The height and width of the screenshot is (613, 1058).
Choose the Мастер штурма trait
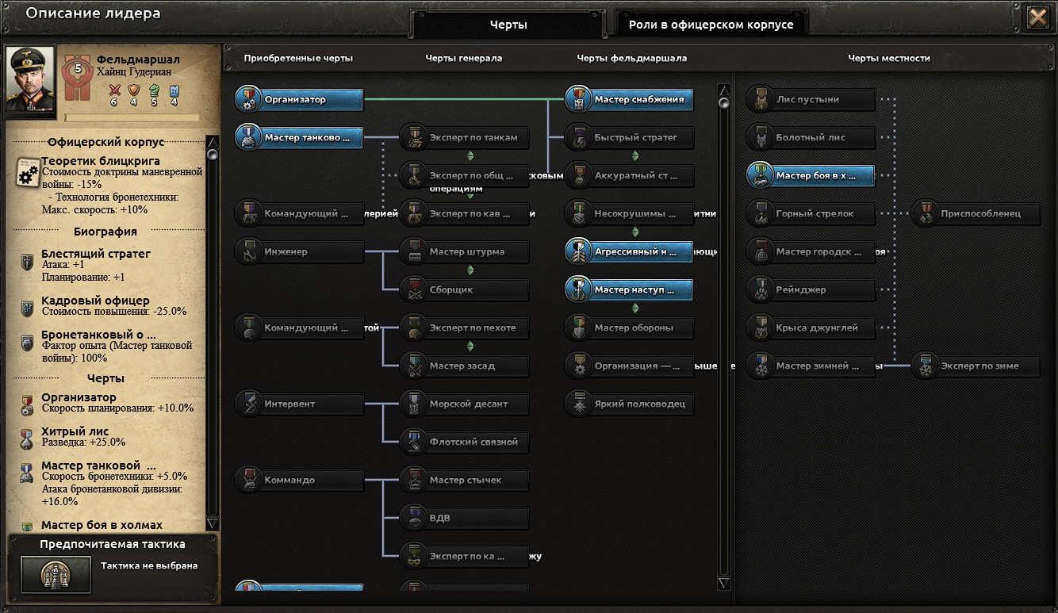465,251
